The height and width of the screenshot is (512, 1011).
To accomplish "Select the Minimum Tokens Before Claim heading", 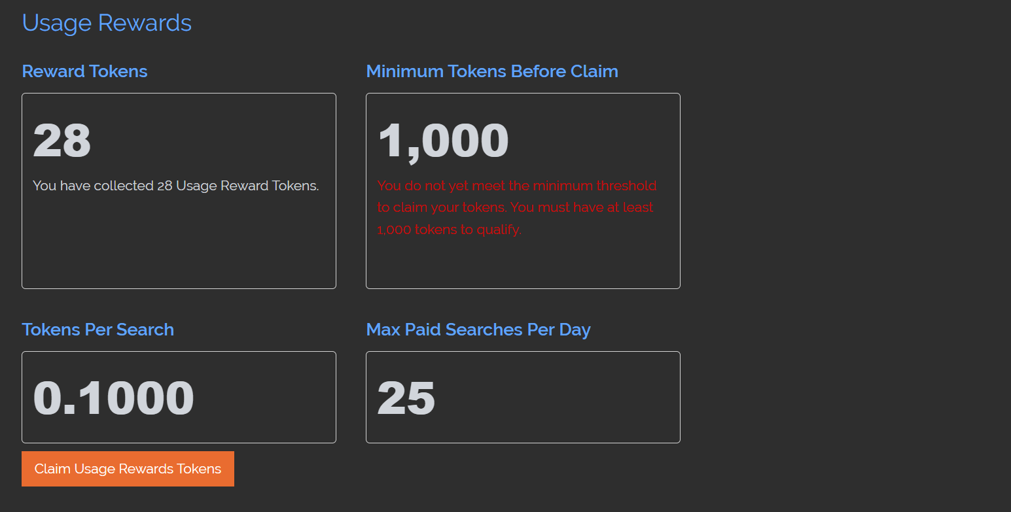I will point(492,71).
